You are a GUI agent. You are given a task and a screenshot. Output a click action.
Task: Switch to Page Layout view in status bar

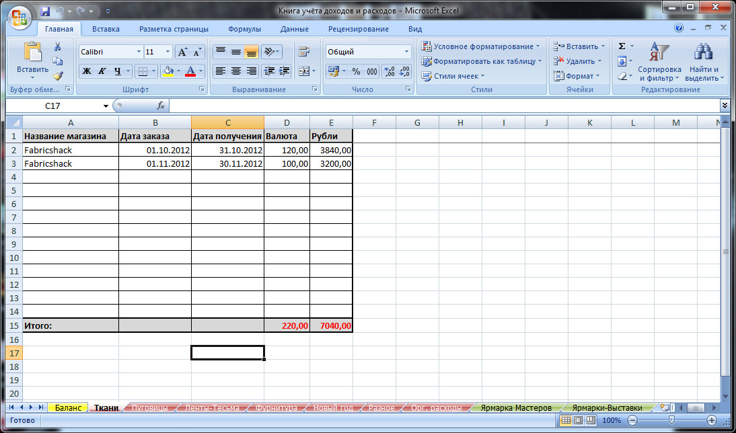[x=578, y=420]
